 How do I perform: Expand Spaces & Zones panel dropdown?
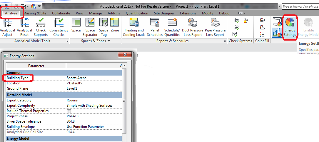pos(109,41)
